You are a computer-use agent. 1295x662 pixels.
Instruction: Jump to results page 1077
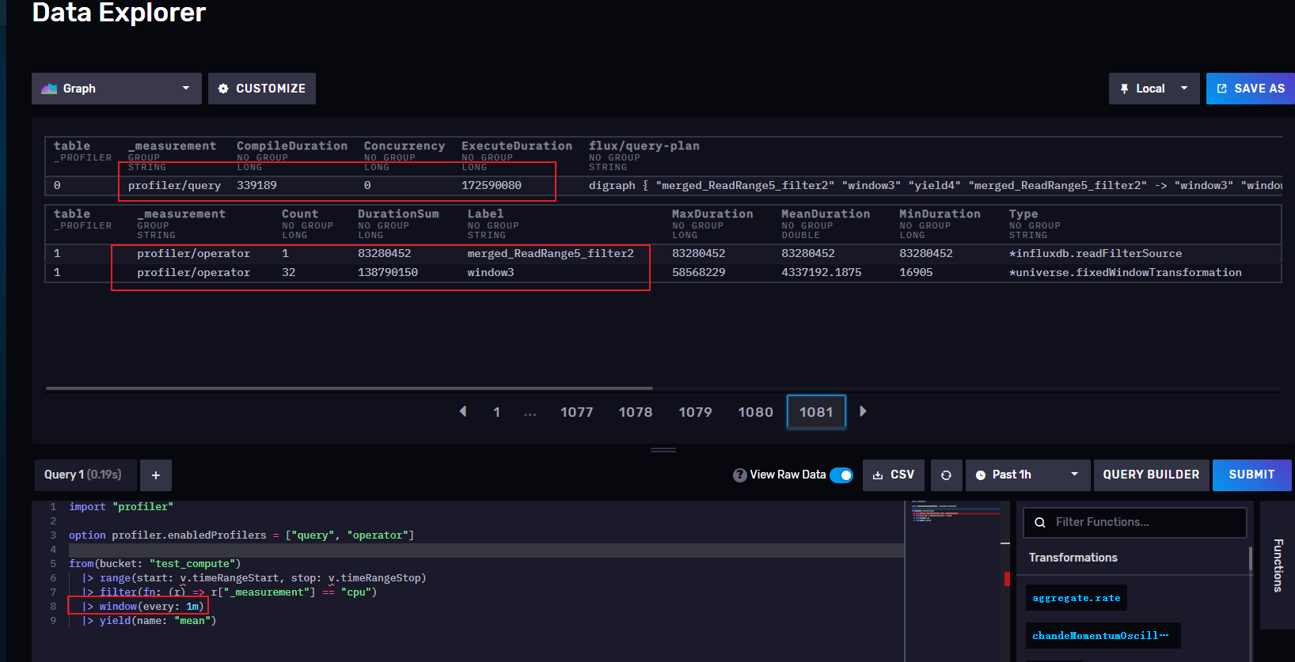(x=576, y=412)
